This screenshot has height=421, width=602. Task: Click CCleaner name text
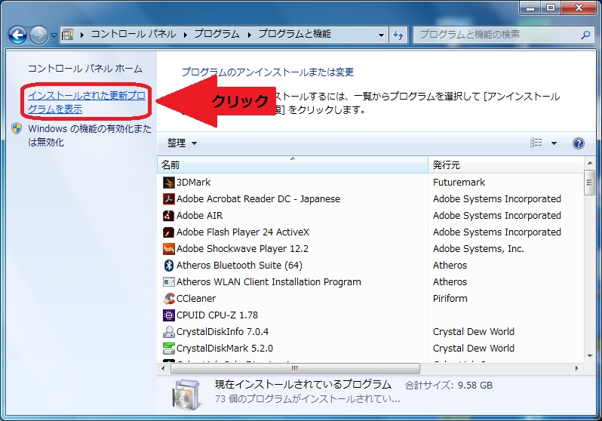(x=196, y=299)
